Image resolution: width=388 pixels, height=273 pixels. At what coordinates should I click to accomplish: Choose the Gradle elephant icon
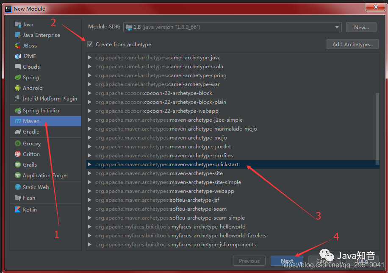pos(18,131)
